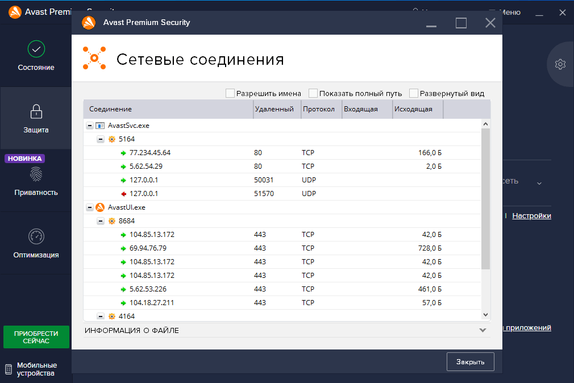Click the Закрыть button
The width and height of the screenshot is (574, 383).
pos(470,362)
